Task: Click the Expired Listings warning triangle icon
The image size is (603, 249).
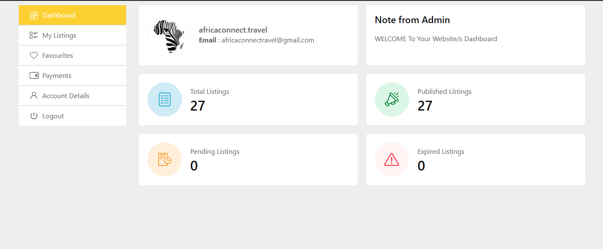Action: tap(392, 159)
